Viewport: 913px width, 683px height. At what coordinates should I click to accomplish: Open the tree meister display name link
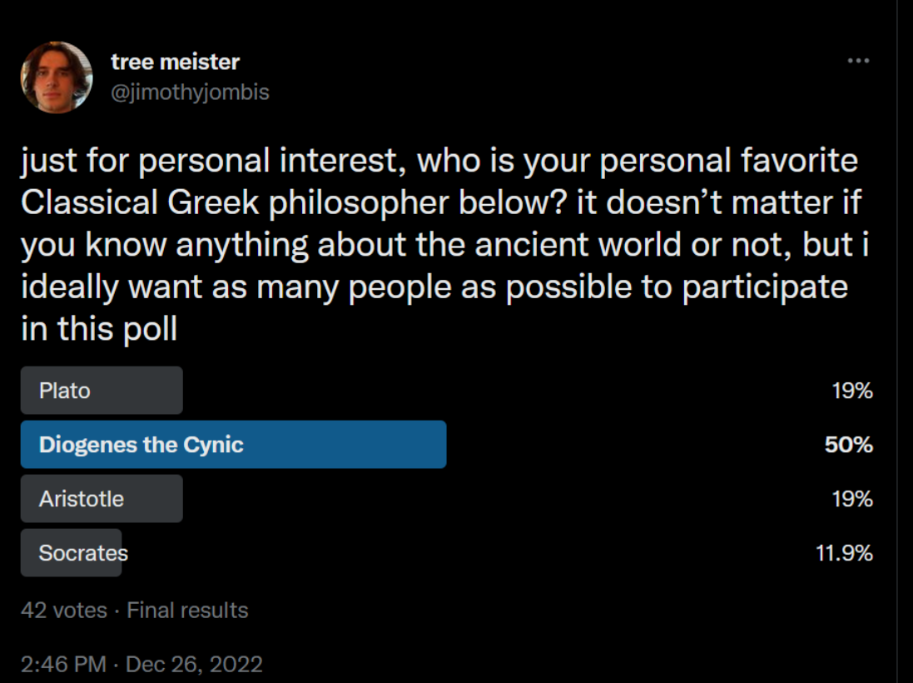coord(176,62)
